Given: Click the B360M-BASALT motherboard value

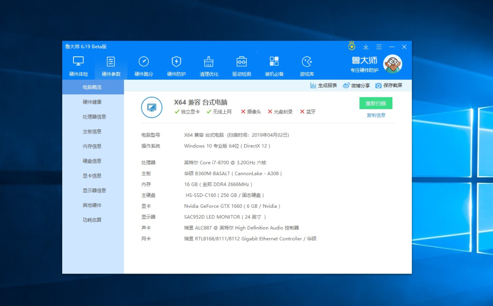Looking at the screenshot, I should 233,174.
